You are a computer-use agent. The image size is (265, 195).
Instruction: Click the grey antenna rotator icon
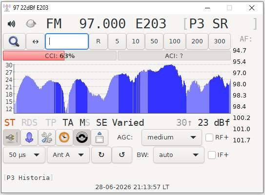pyautogui.click(x=31, y=23)
